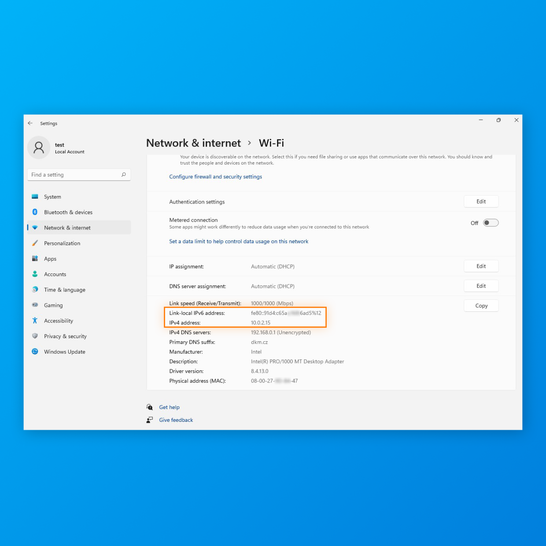Open Windows Update page
The image size is (546, 546).
[65, 352]
